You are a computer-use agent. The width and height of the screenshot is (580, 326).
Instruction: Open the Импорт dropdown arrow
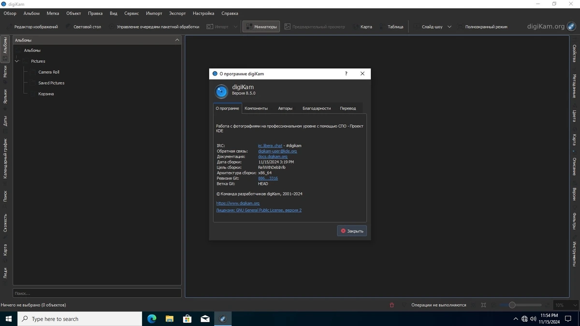(x=236, y=27)
